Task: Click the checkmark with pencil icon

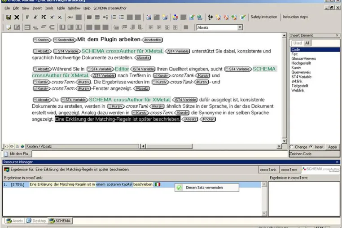Action: tap(243, 17)
